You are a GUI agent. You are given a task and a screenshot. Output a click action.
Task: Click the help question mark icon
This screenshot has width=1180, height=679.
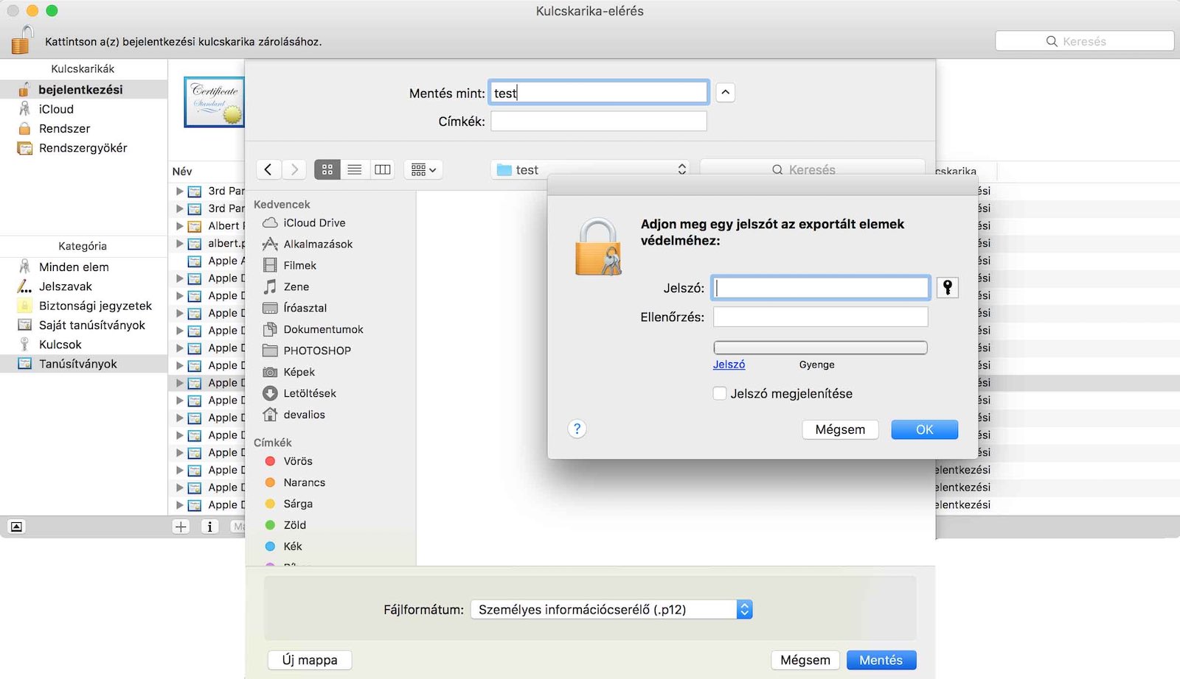pyautogui.click(x=577, y=429)
